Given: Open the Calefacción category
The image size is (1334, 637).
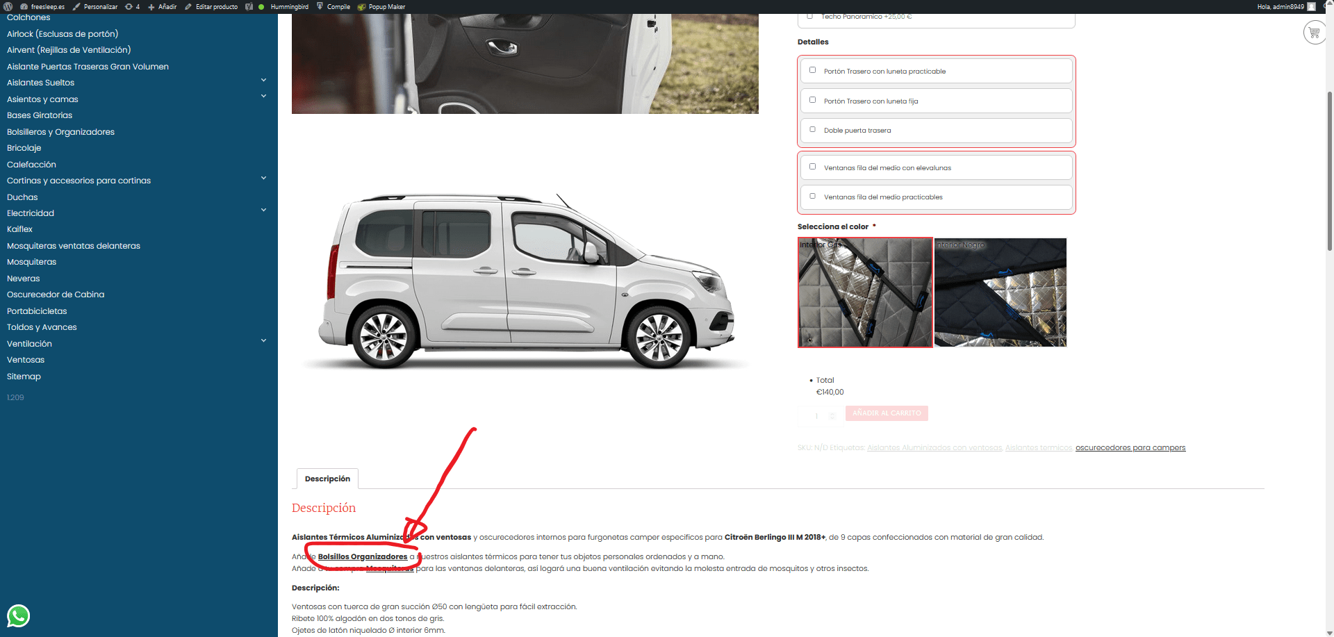Looking at the screenshot, I should pyautogui.click(x=31, y=165).
